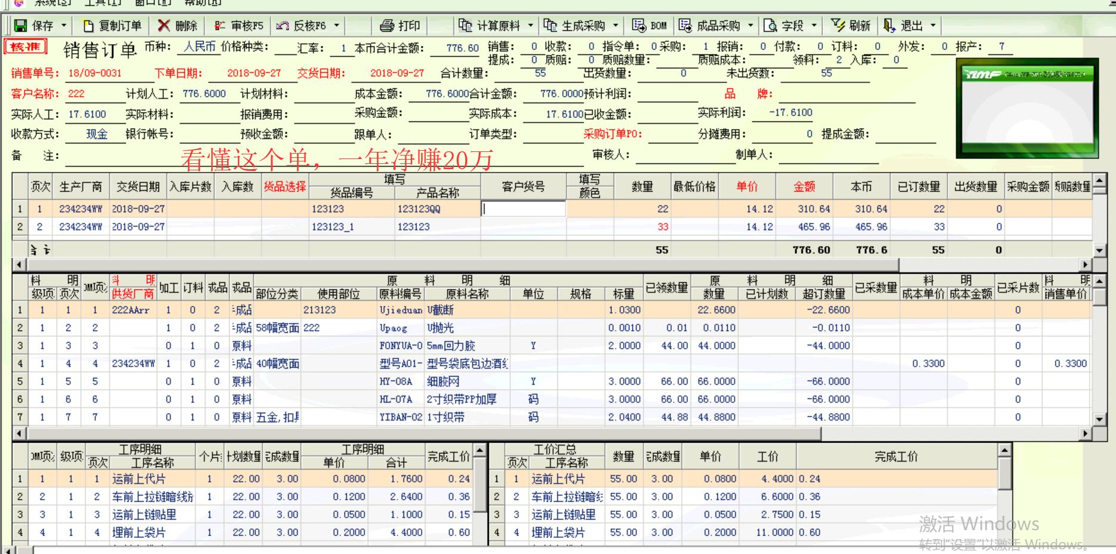Image resolution: width=1116 pixels, height=554 pixels.
Task: Click the 货品选择 column header
Action: tap(285, 186)
